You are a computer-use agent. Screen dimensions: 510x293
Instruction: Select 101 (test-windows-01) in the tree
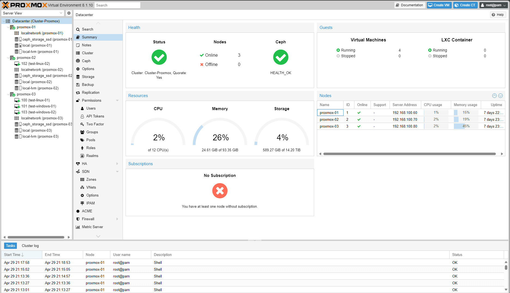click(37, 106)
